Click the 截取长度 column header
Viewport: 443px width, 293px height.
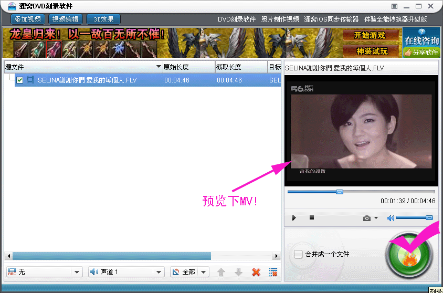241,67
